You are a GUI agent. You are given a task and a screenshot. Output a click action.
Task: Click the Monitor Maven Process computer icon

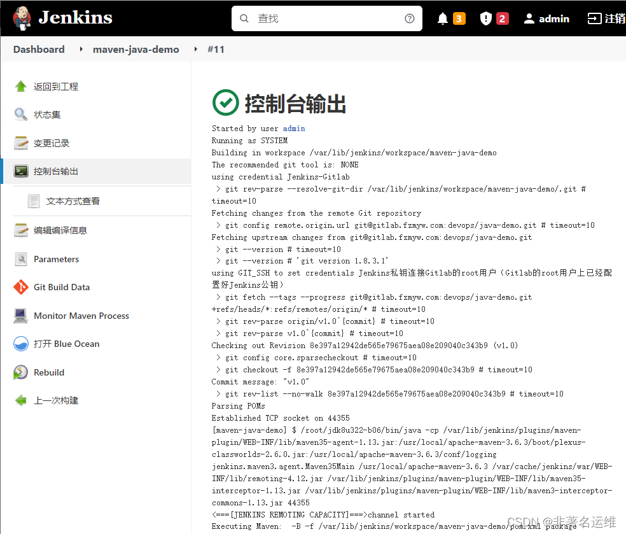coord(21,316)
